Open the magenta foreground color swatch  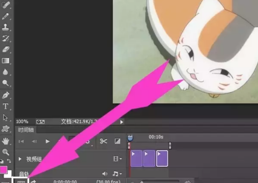point(4,170)
